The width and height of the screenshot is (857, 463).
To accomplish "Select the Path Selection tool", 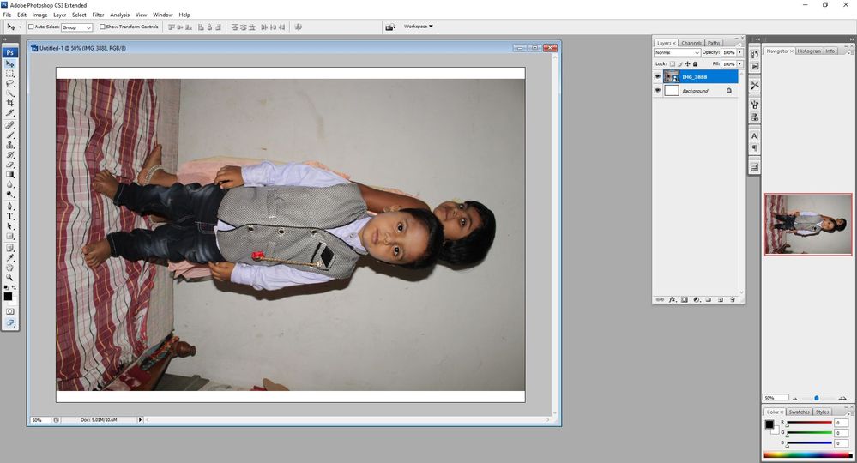I will [9, 226].
